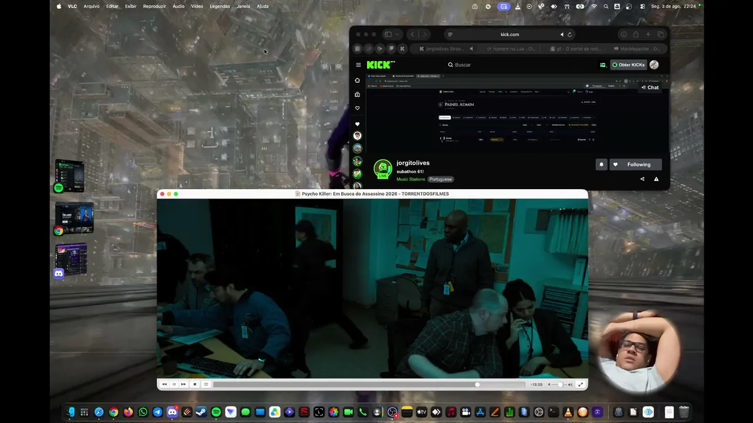Open the Discord stage thumbnail
This screenshot has width=753, height=423.
(x=71, y=260)
